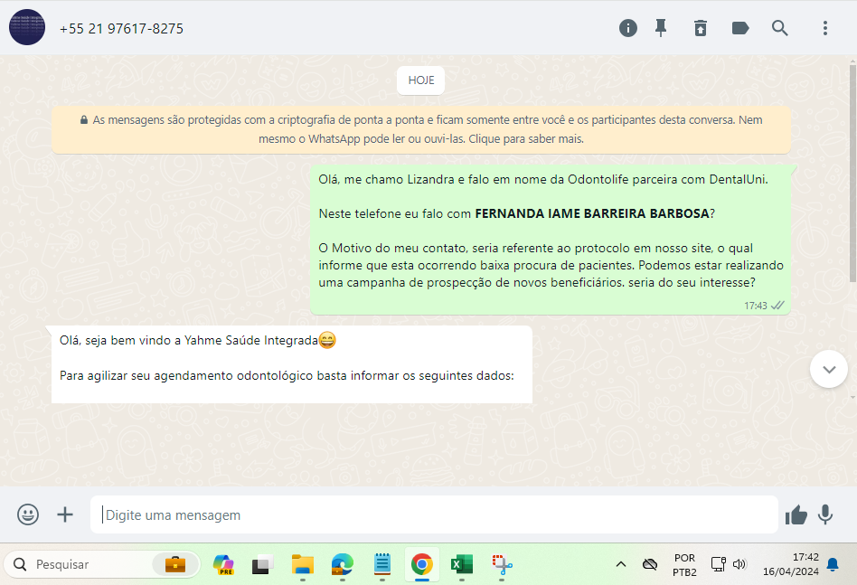Send thumbs up quick reply

(x=796, y=514)
